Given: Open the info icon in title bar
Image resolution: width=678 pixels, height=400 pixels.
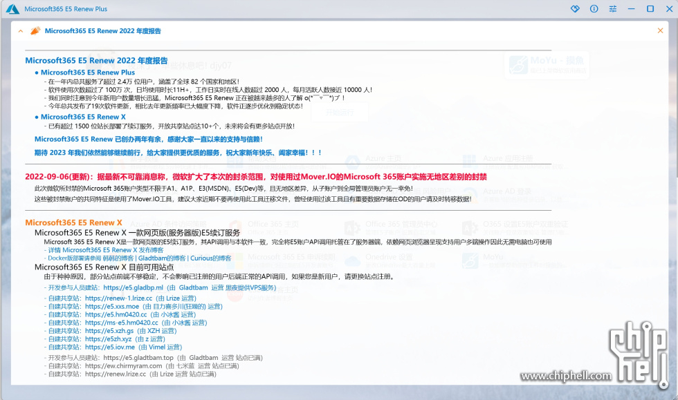Looking at the screenshot, I should 594,9.
